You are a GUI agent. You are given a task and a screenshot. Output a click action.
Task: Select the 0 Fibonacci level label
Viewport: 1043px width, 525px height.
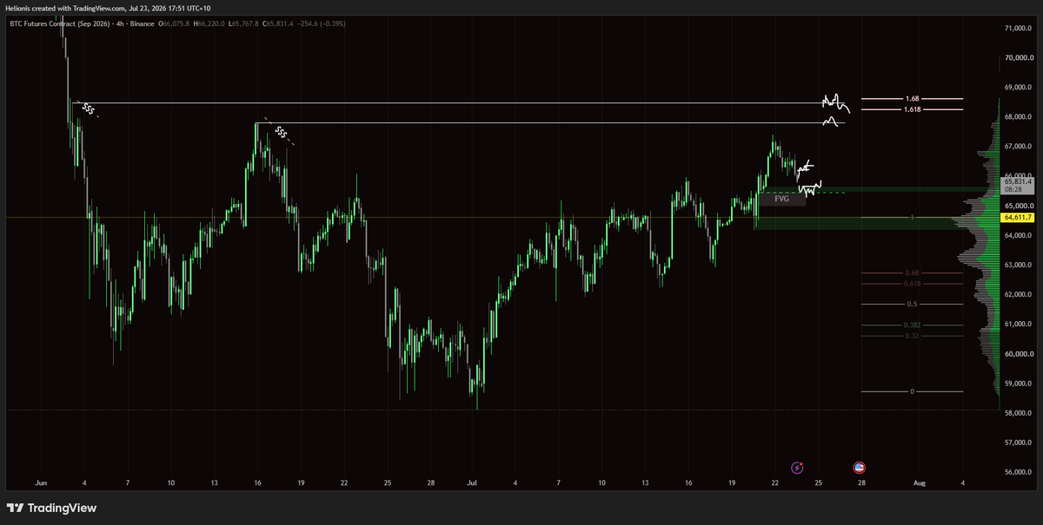point(912,391)
